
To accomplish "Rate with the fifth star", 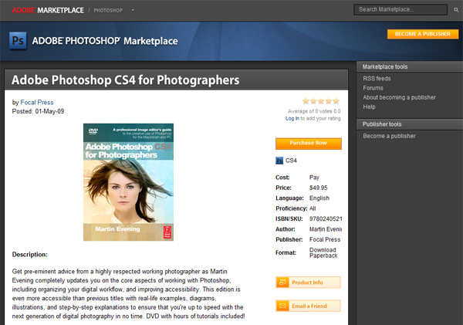I will coord(336,101).
